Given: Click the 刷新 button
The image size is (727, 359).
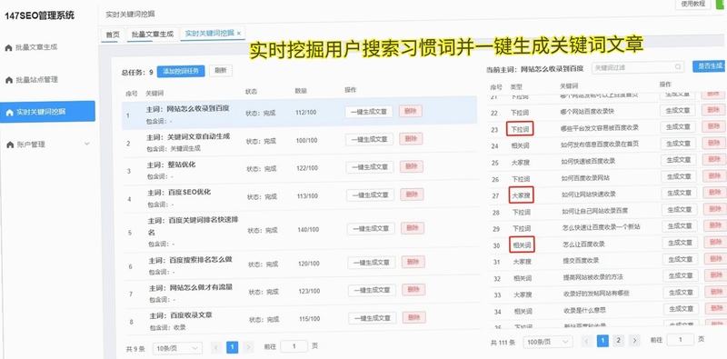Looking at the screenshot, I should 221,71.
